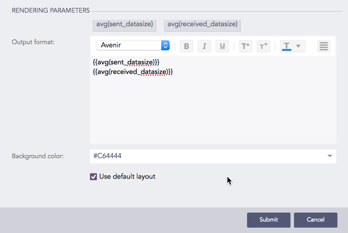Increase text size button
Viewport: 348px width, 233px height.
click(x=245, y=46)
